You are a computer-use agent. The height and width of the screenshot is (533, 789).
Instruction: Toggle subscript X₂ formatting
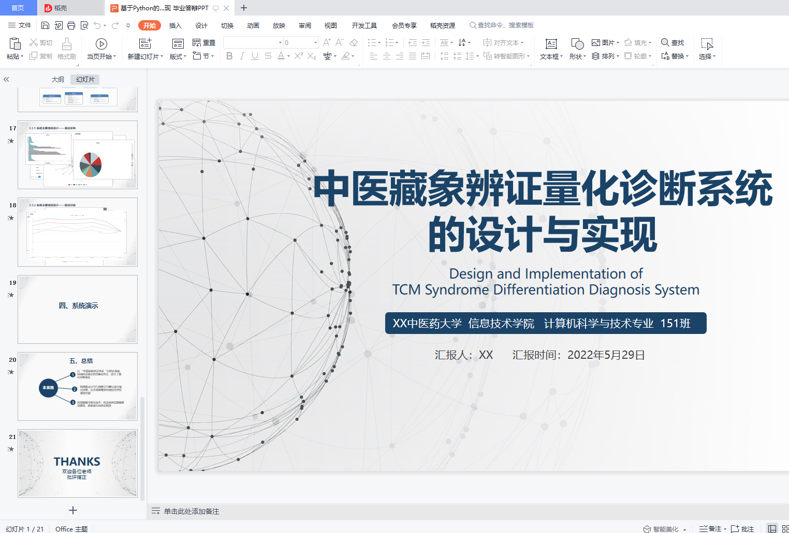pos(312,56)
